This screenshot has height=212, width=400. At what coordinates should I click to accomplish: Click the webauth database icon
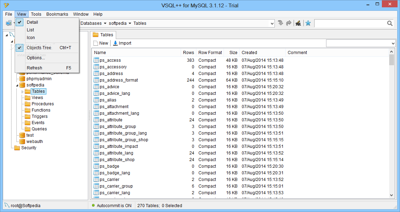tap(22, 141)
